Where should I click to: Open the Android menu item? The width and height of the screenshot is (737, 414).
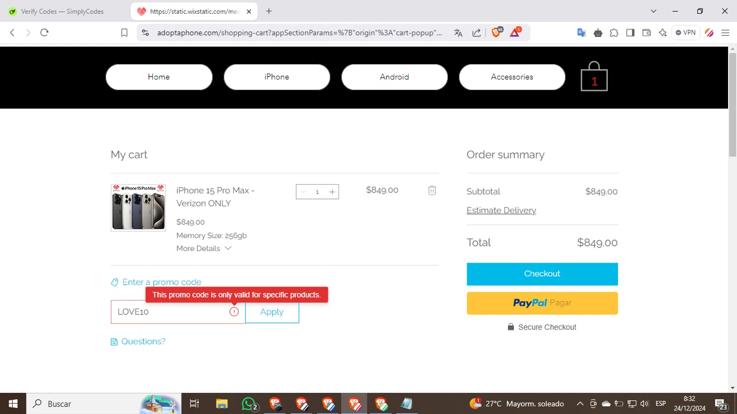pos(394,77)
